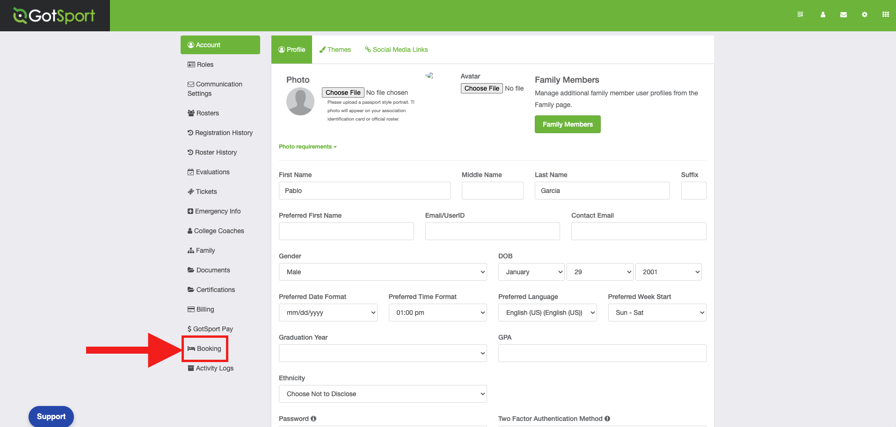Open the apps grid icon

(x=885, y=14)
